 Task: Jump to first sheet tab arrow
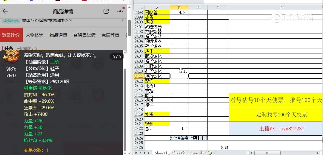tap(136, 153)
